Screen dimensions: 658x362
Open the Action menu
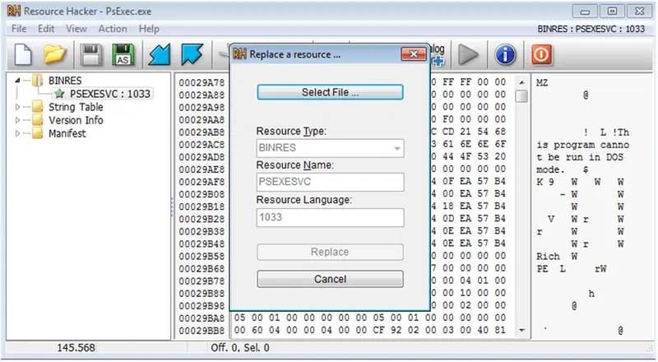(x=113, y=29)
